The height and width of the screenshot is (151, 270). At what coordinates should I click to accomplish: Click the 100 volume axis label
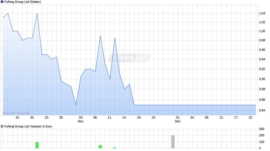tap(262, 142)
